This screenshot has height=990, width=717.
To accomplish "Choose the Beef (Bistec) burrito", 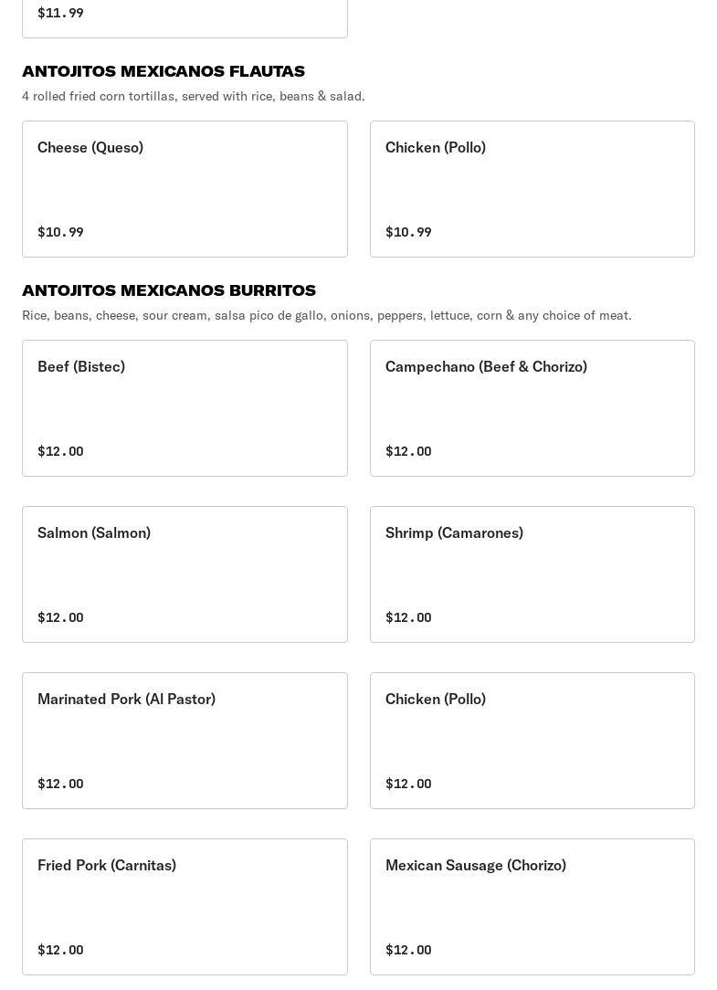I will click(185, 407).
